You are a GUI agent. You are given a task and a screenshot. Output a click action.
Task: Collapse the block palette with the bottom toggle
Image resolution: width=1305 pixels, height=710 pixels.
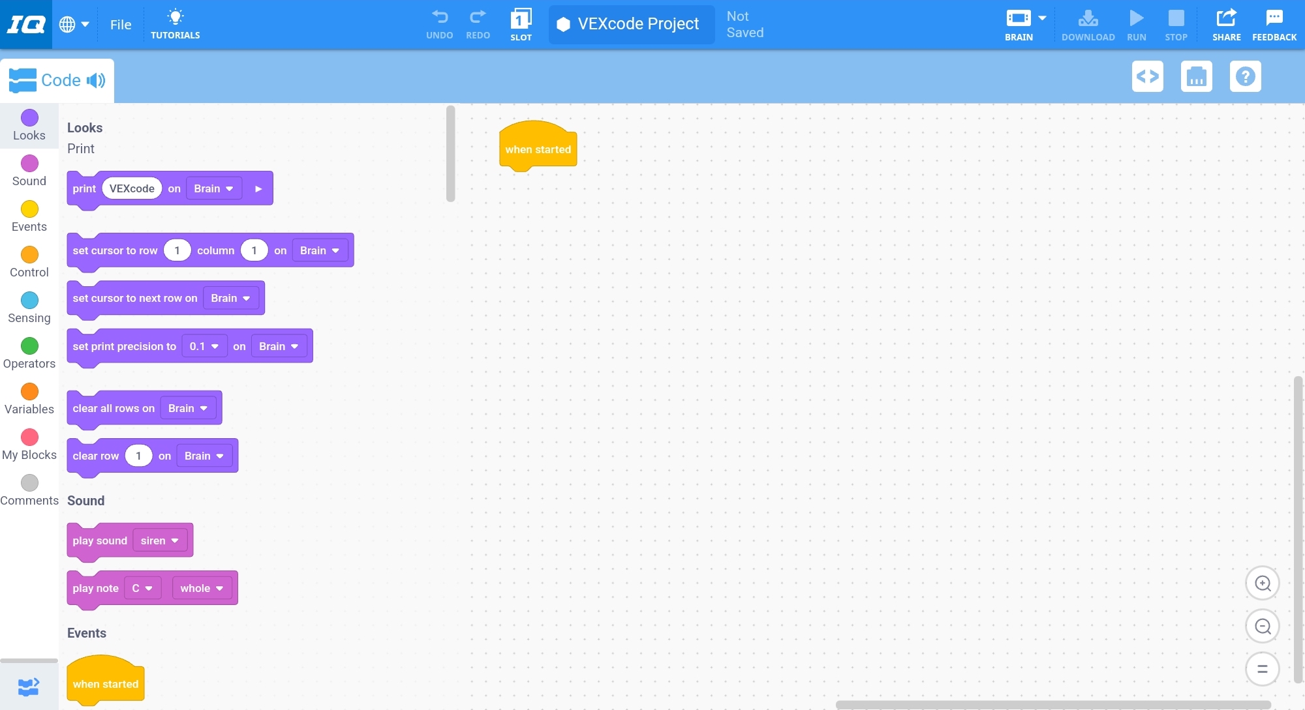27,687
